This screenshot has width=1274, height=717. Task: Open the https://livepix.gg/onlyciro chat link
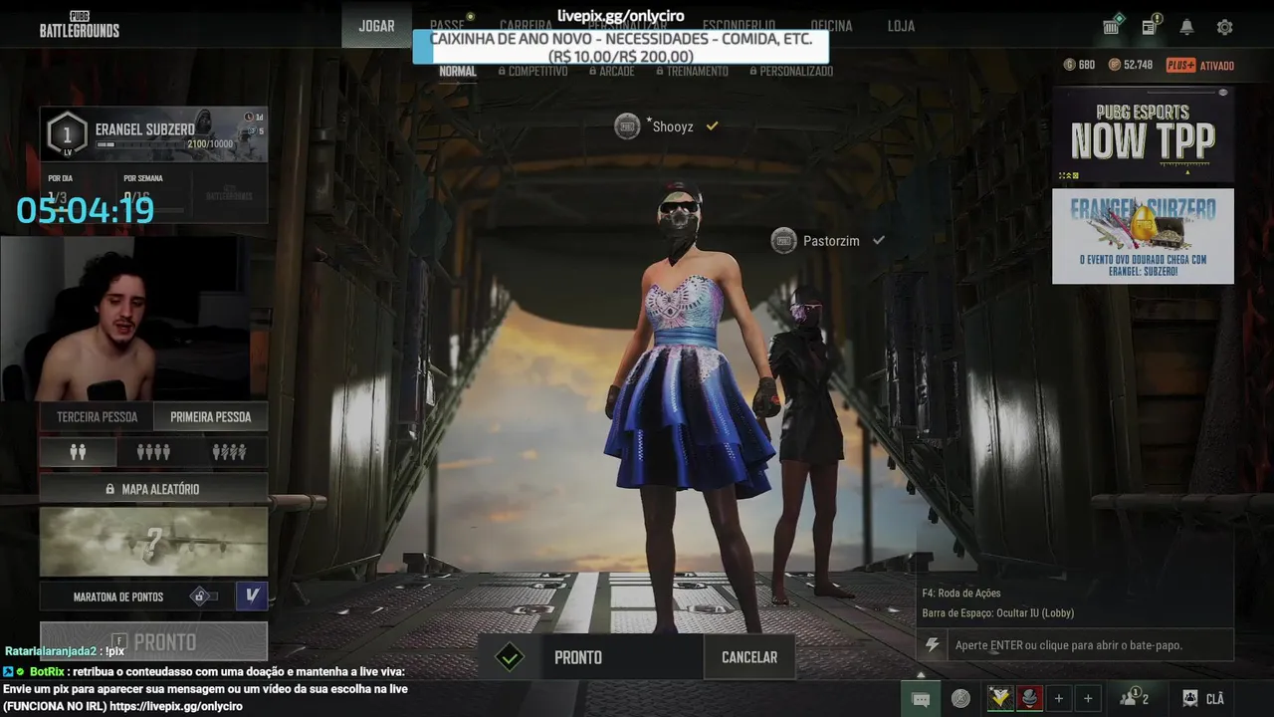(x=176, y=706)
